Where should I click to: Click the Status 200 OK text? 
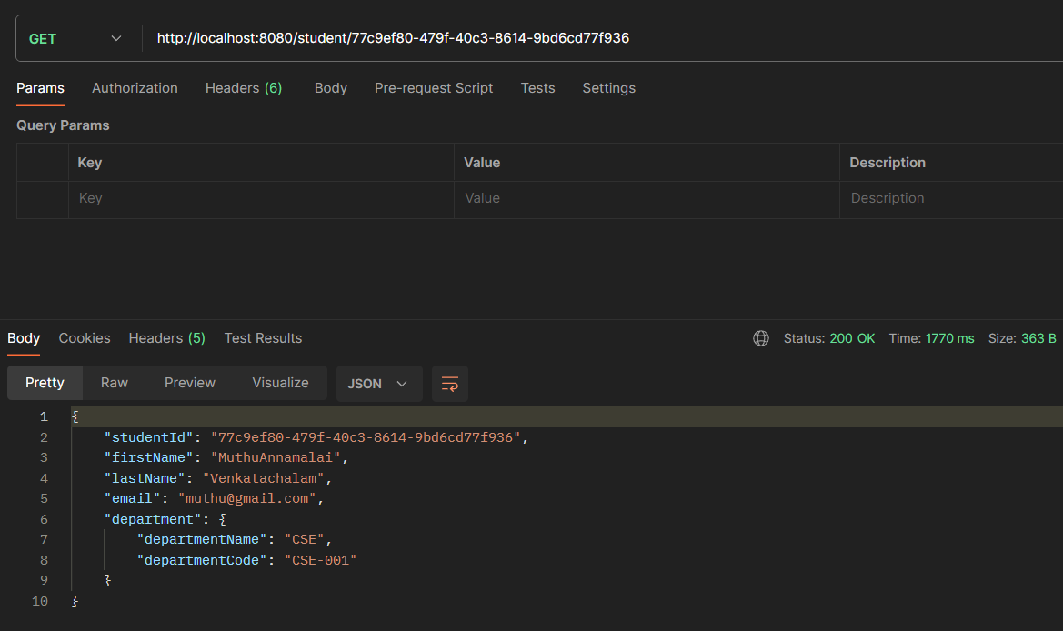click(829, 338)
